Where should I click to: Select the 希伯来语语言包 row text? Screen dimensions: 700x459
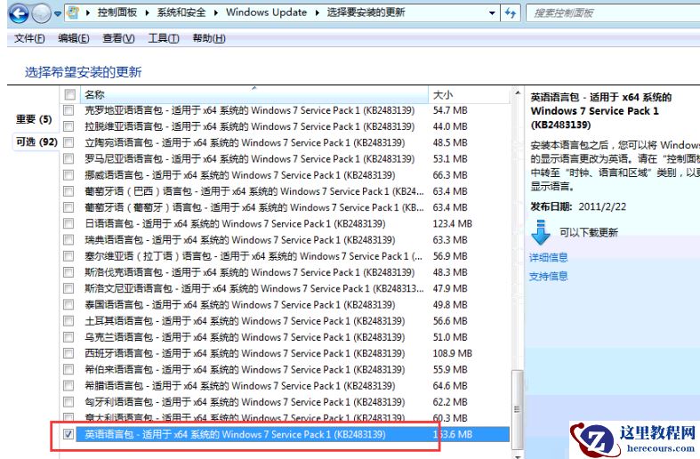(245, 369)
